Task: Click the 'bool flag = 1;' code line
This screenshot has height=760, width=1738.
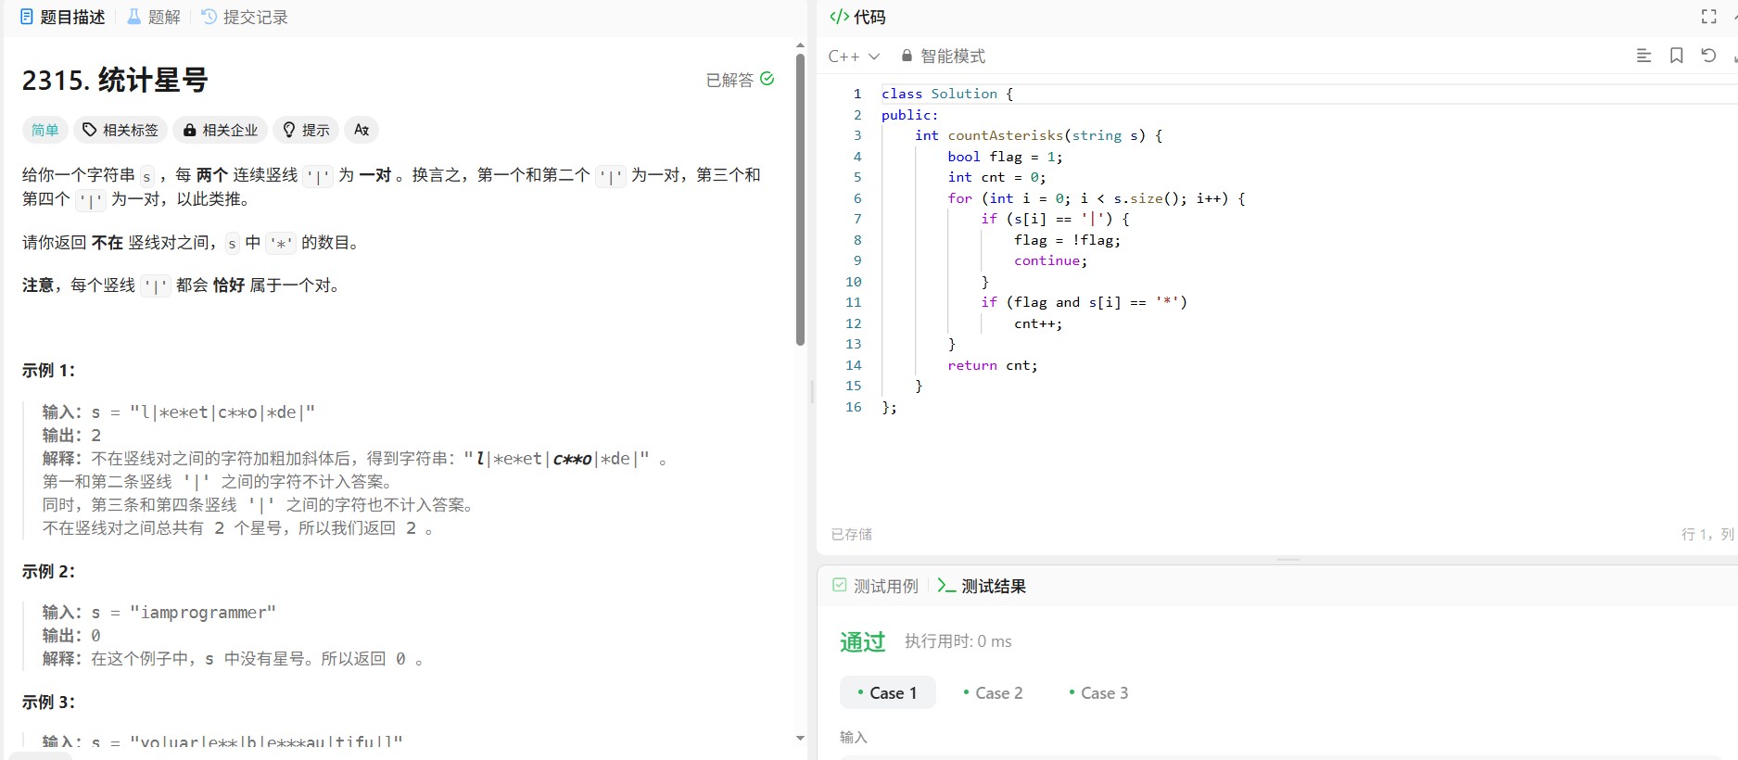Action: (x=1005, y=157)
